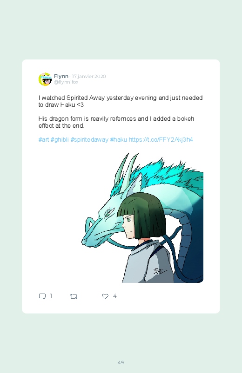Open the Flynn display name

coord(61,76)
